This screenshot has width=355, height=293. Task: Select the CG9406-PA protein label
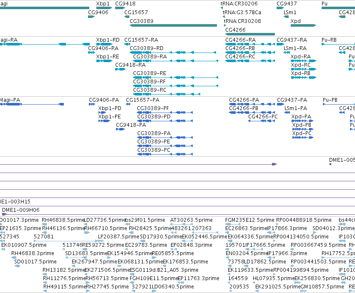[x=104, y=100]
